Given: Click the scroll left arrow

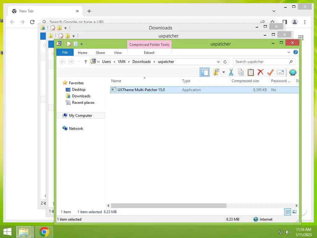Looking at the screenshot, I should click(x=109, y=206).
